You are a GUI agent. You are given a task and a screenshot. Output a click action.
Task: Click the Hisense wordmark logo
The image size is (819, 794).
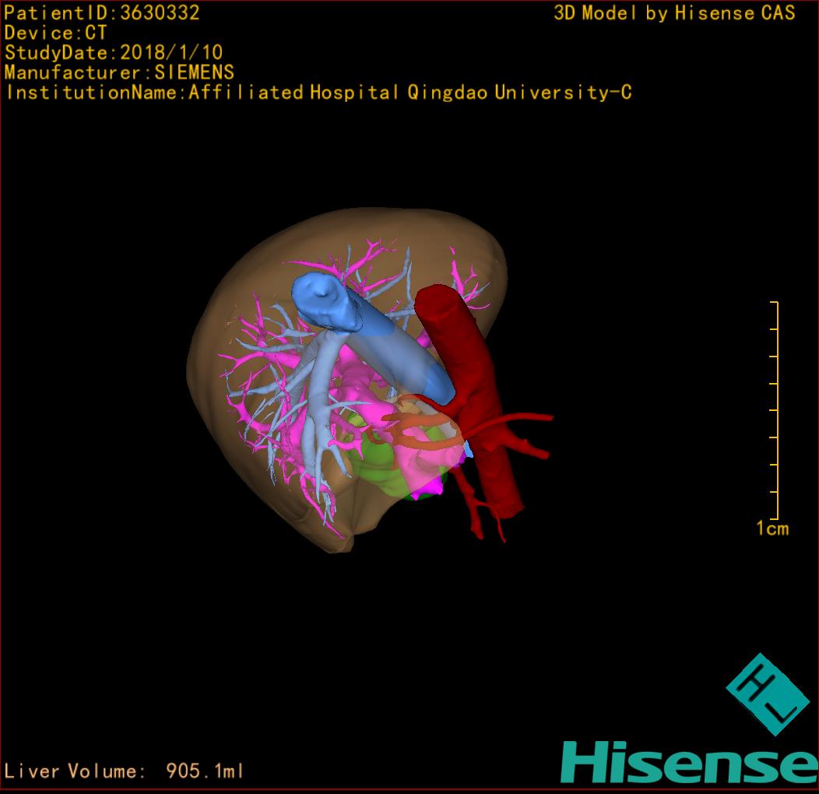click(689, 762)
